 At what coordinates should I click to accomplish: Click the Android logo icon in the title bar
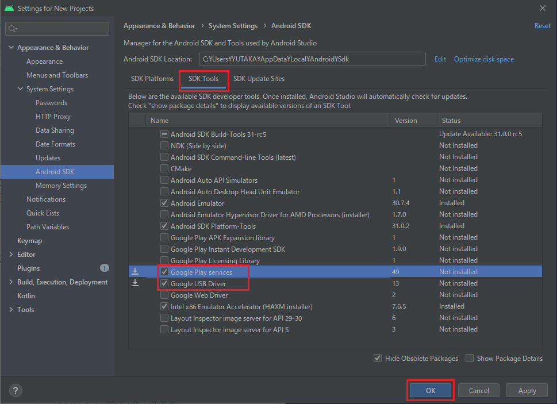pos(9,8)
